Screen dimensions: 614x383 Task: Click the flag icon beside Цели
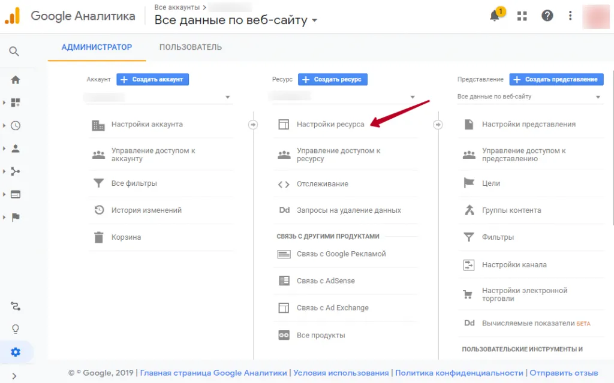pos(469,183)
